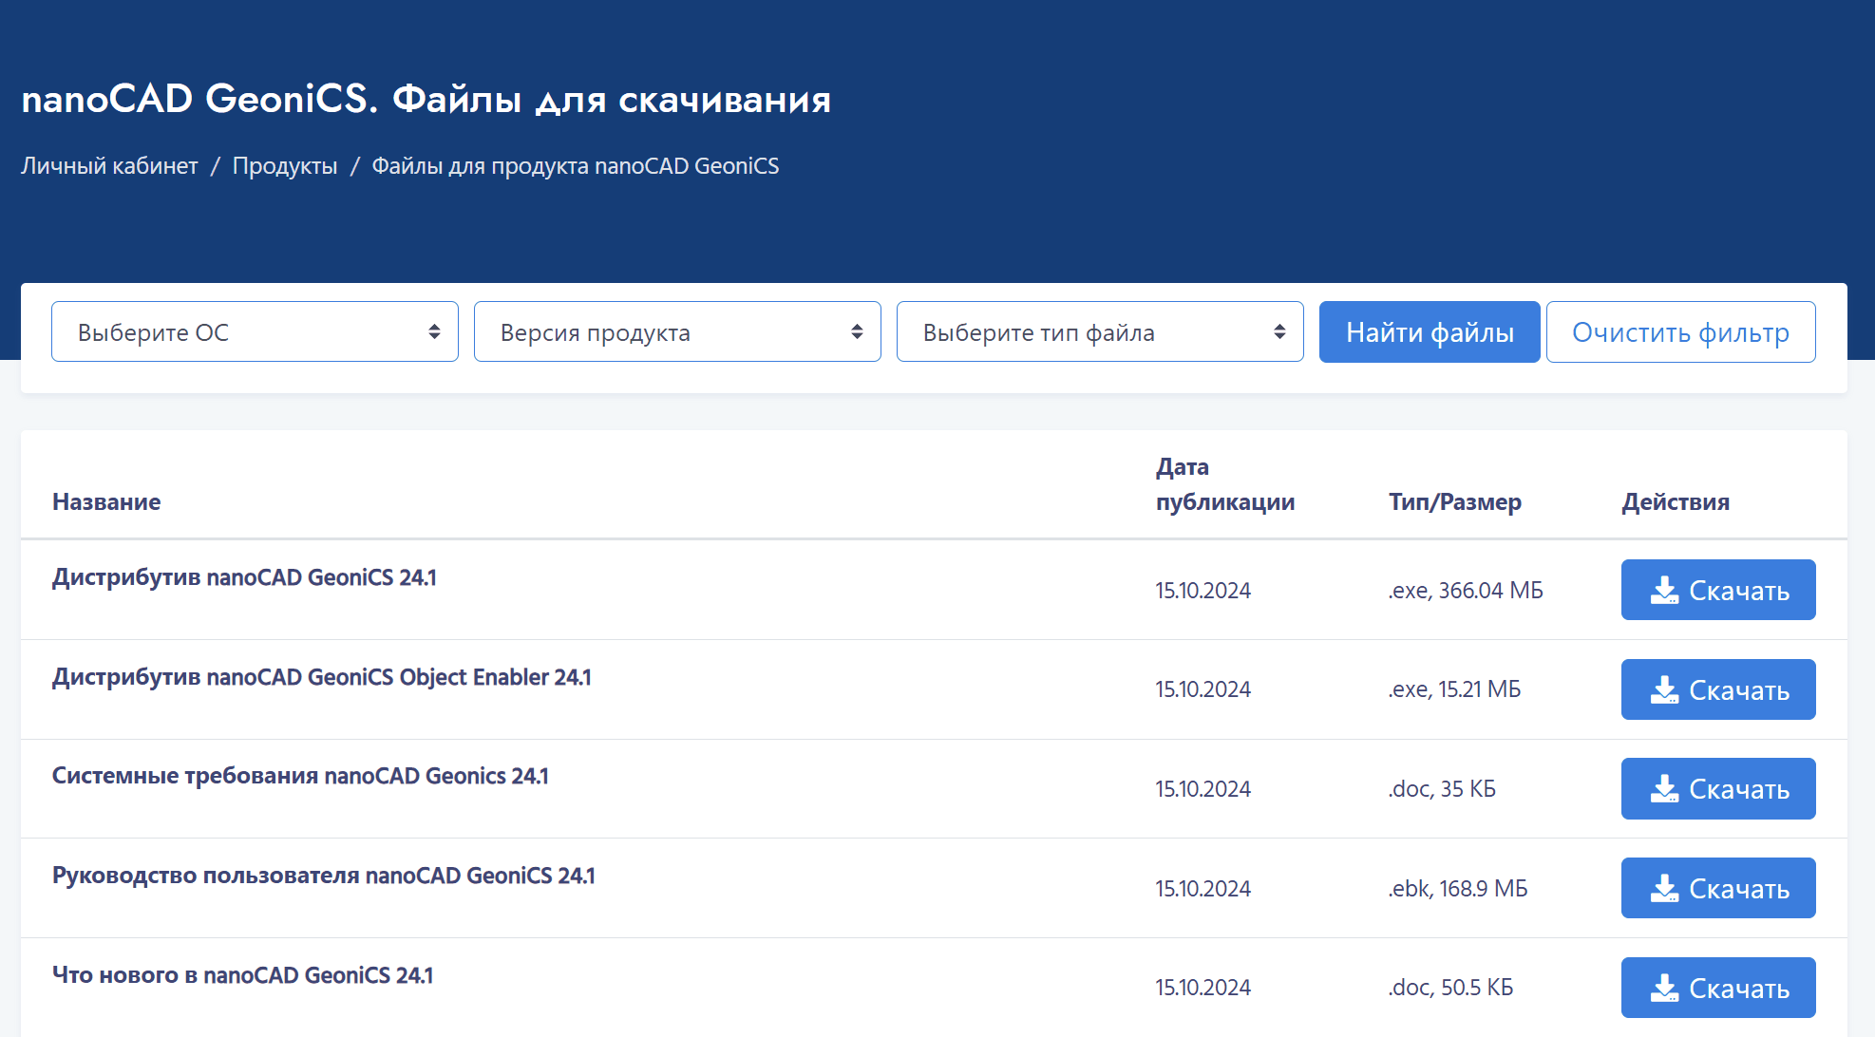Click the 'Очистить фильтр' button

pos(1680,331)
